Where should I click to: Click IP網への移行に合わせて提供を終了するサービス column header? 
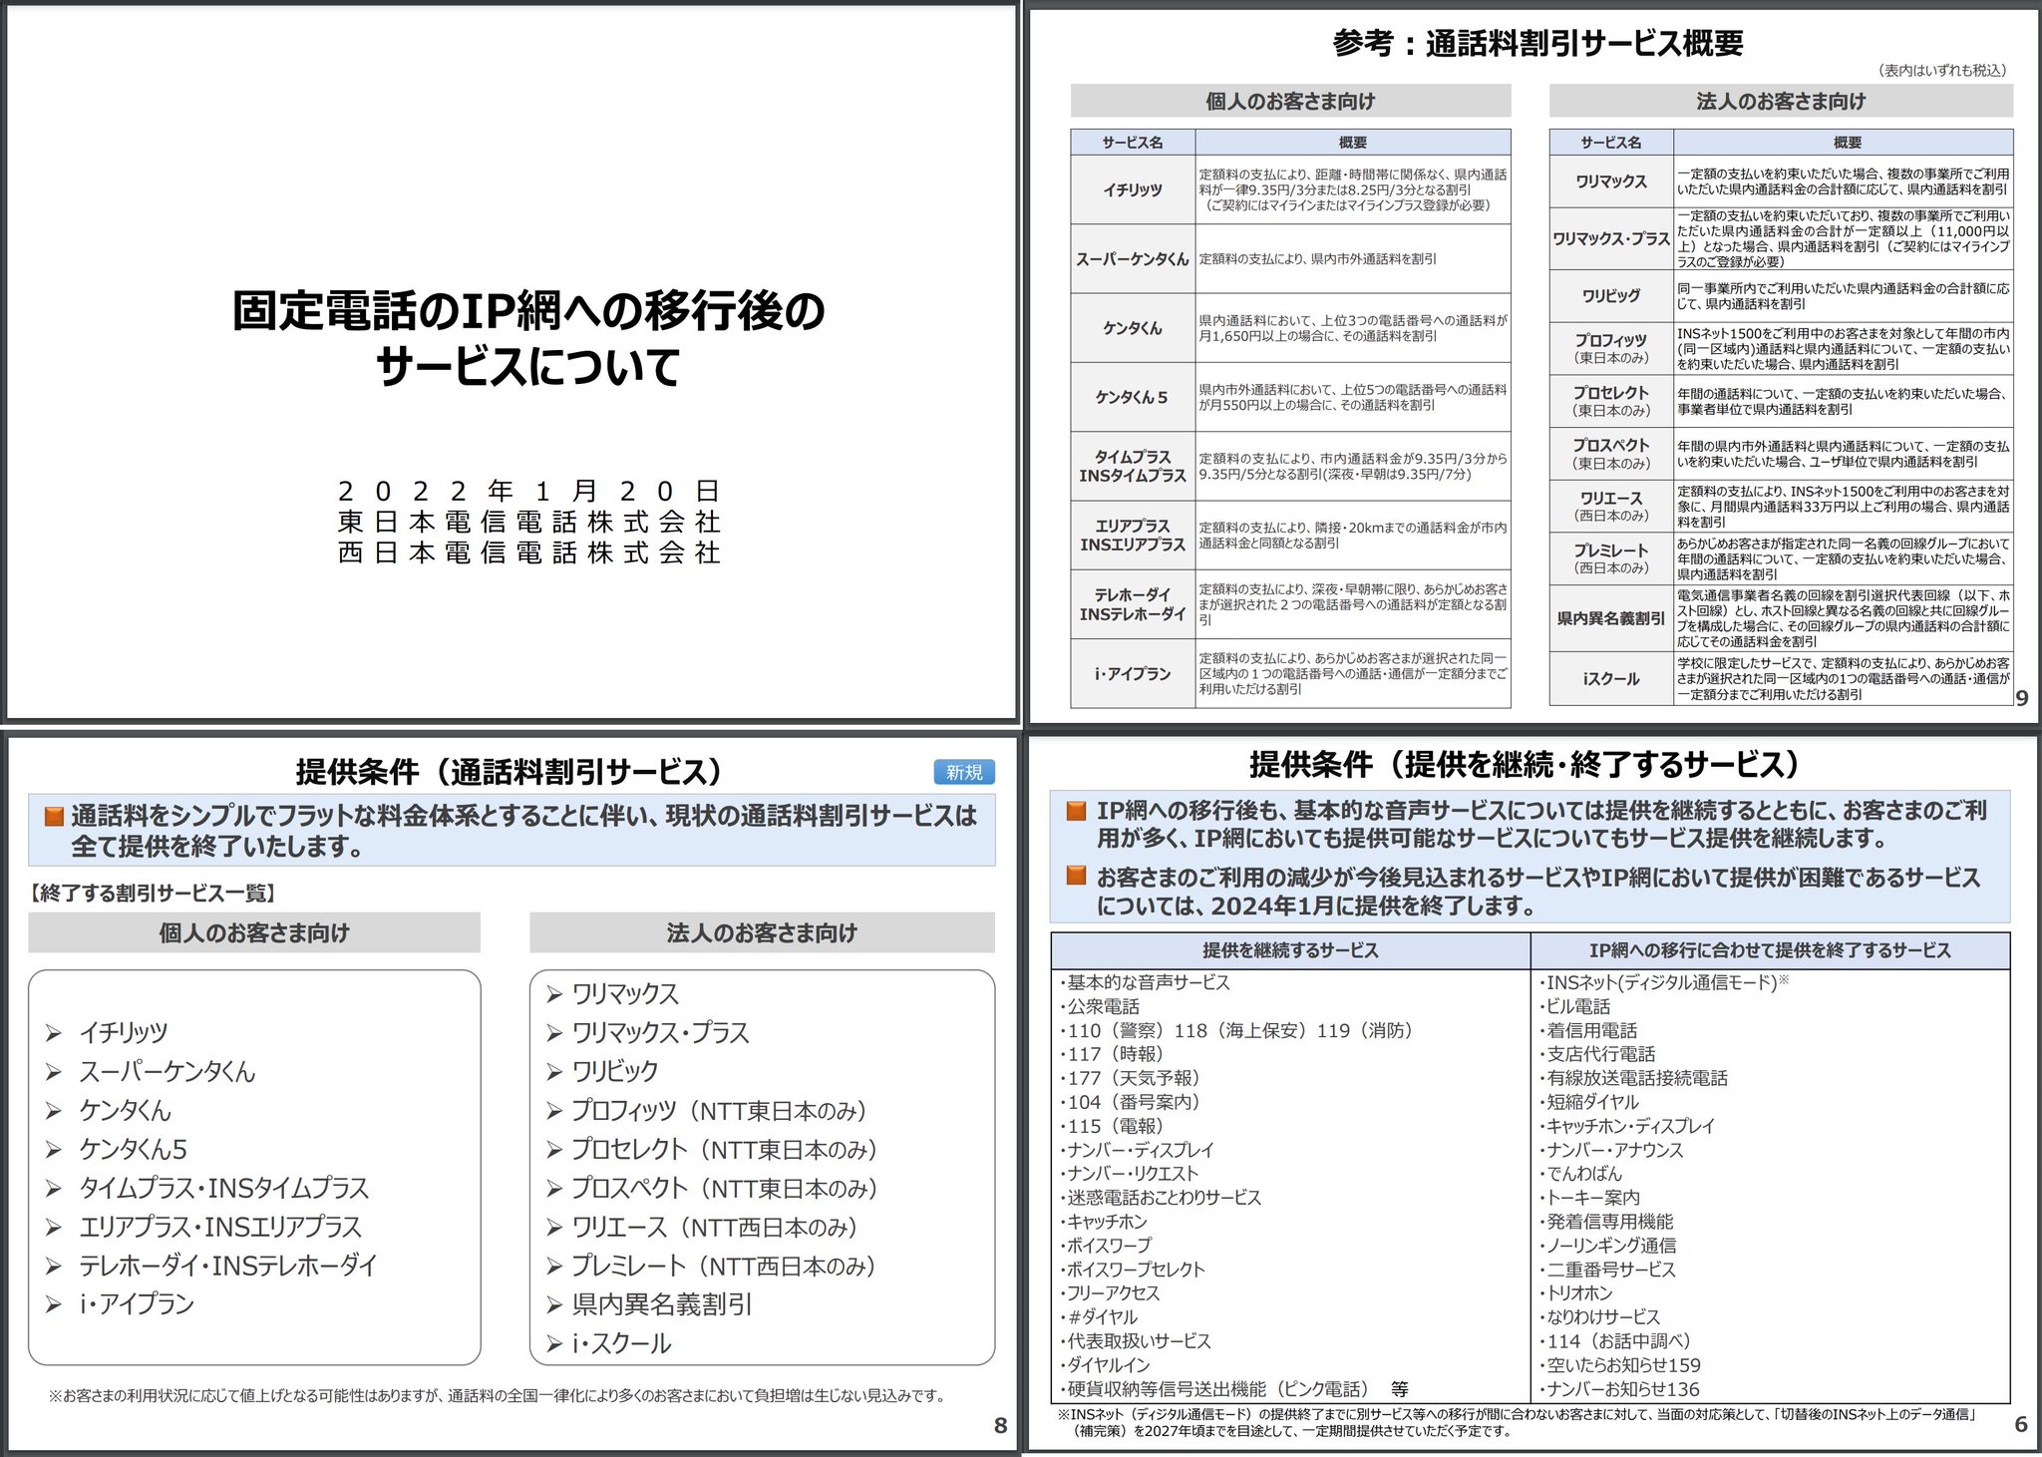pos(1770,950)
